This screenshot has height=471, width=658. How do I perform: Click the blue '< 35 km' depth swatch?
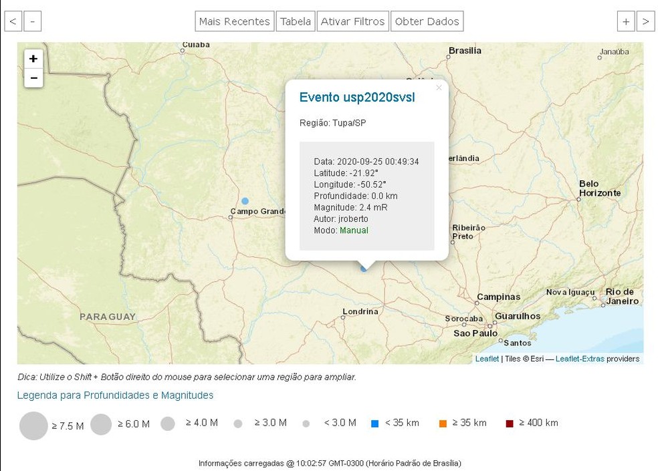[x=375, y=424]
